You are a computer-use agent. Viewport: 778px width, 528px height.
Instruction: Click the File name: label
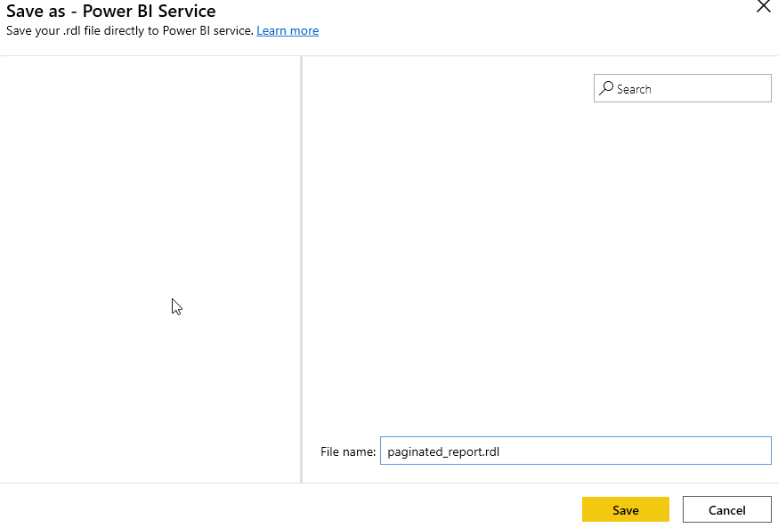[x=348, y=451]
